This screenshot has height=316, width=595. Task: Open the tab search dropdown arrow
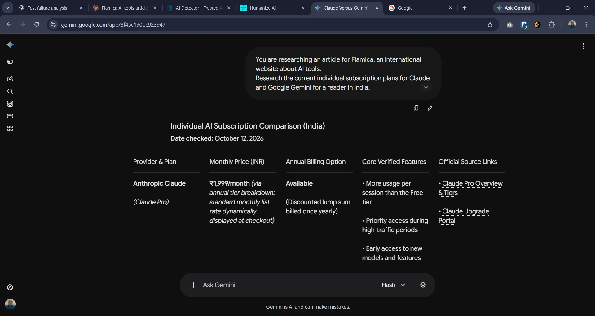[8, 8]
